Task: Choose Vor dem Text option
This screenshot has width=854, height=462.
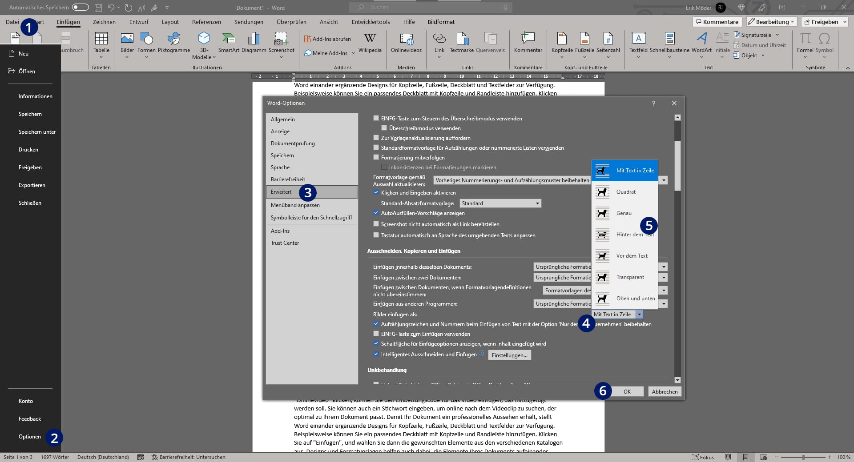Action: coord(624,256)
